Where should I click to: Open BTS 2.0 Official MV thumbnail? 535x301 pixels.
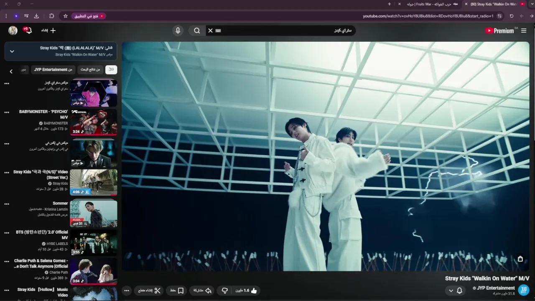(94, 243)
